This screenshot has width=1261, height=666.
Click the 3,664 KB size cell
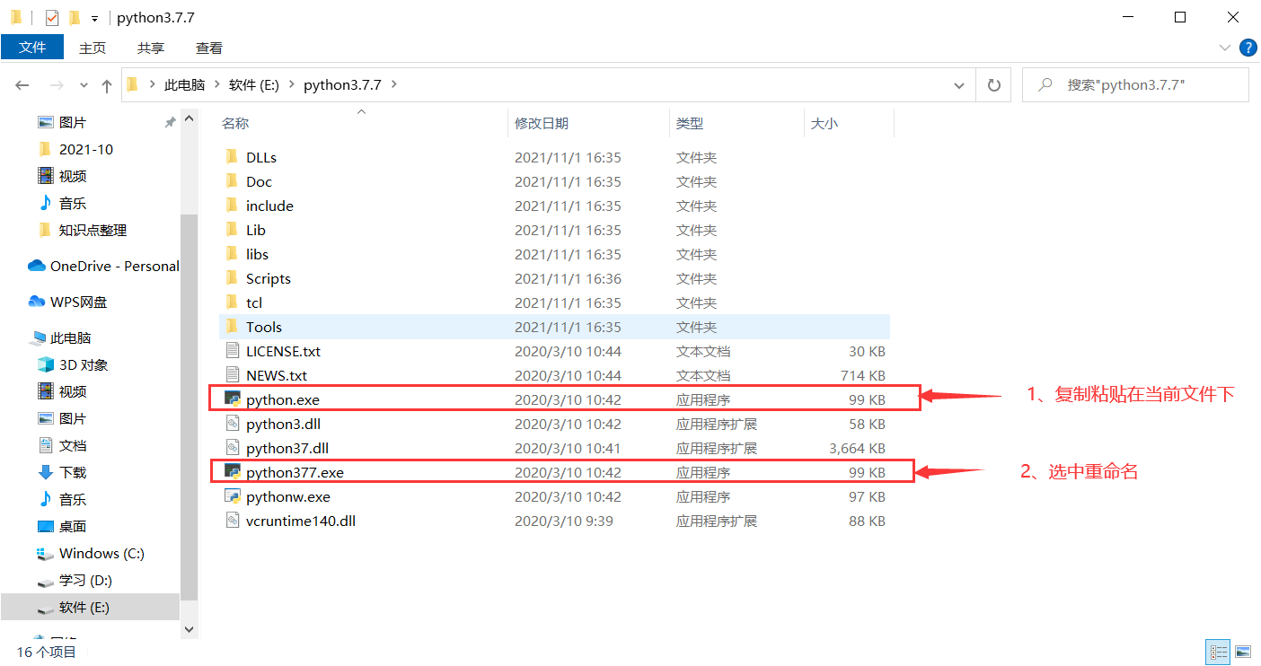coord(856,448)
